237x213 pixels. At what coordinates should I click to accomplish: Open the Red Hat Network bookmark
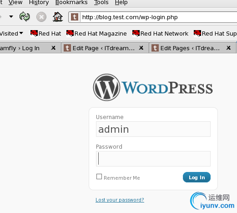pos(160,33)
